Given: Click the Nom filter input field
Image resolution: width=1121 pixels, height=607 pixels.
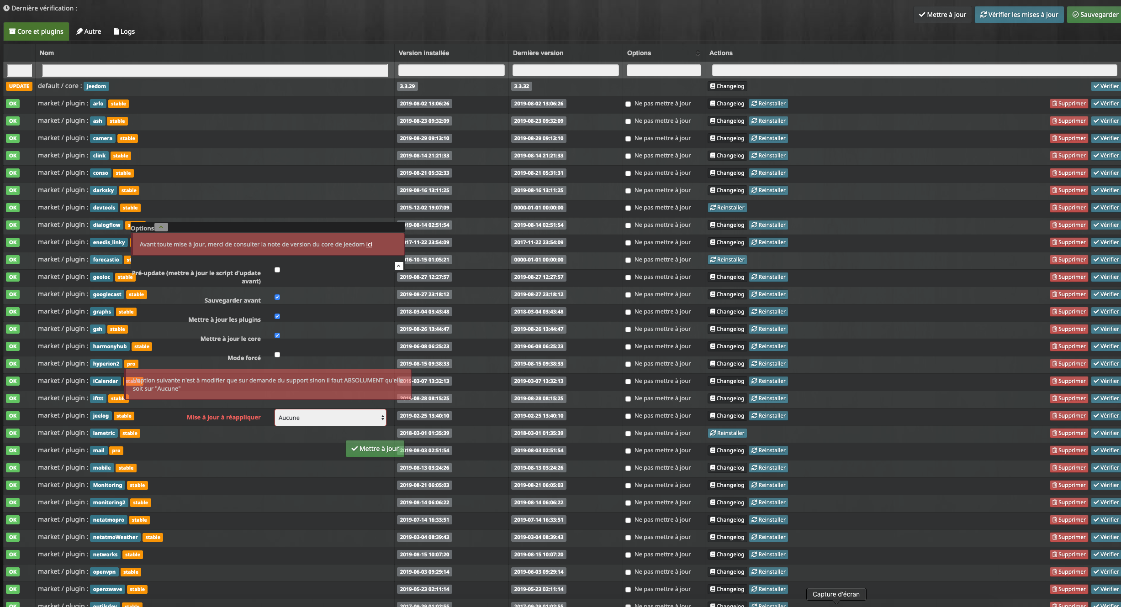Looking at the screenshot, I should click(215, 70).
